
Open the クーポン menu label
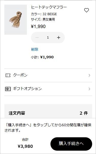coord(20,75)
